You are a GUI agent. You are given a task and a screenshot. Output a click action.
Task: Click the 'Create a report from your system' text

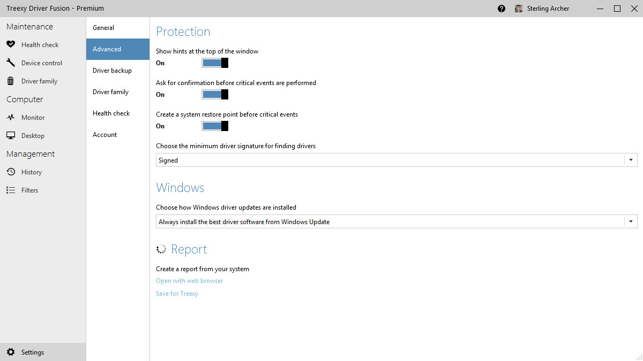(203, 269)
